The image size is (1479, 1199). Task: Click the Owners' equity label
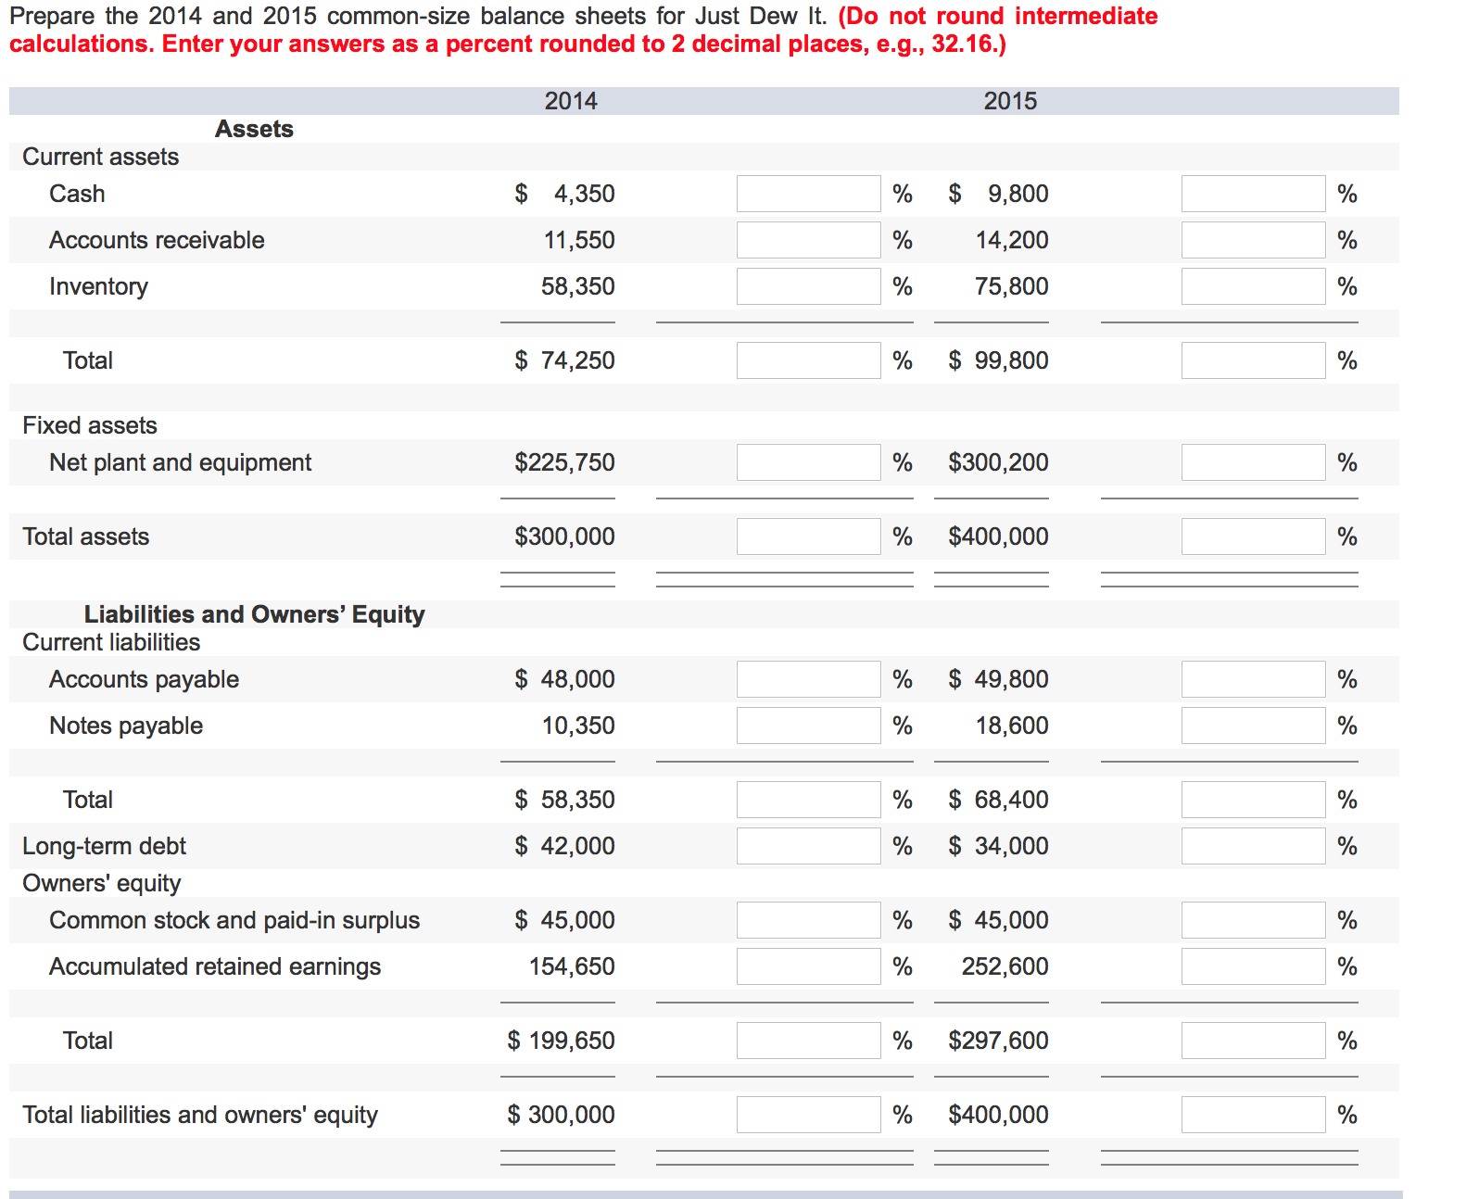pos(102,883)
